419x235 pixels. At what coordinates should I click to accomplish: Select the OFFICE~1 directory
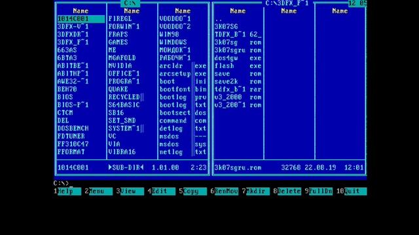pyautogui.click(x=124, y=74)
